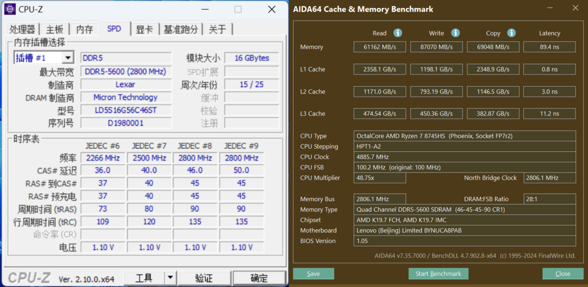Click the 确定 button

[259, 278]
